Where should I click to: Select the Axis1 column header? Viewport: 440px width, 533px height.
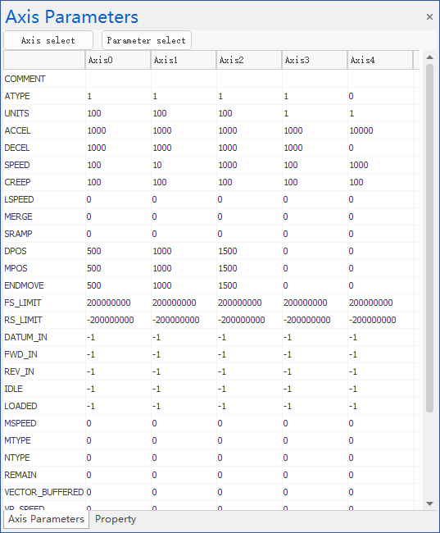184,60
